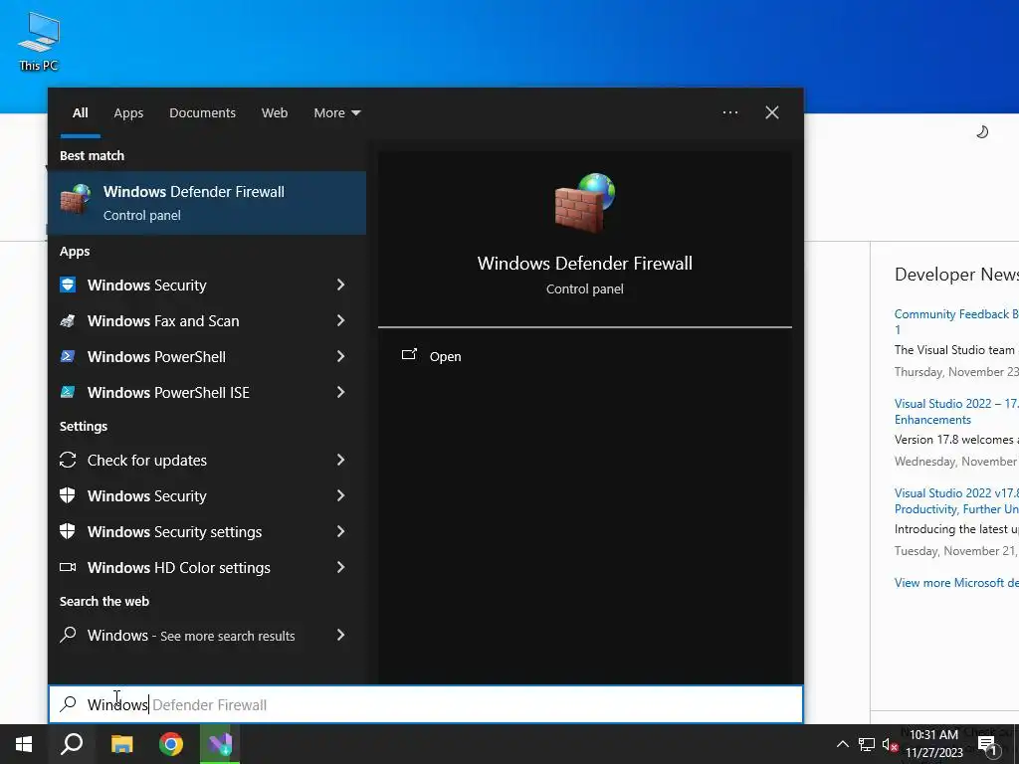The width and height of the screenshot is (1019, 764).
Task: Switch to the Documents tab
Action: pos(202,112)
